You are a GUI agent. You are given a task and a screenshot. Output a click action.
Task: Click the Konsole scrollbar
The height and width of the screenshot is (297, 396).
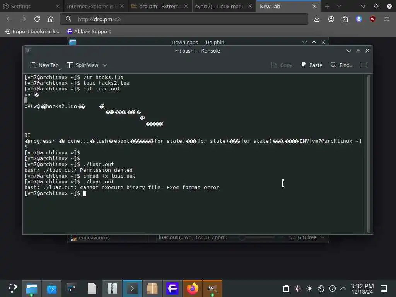point(369,154)
